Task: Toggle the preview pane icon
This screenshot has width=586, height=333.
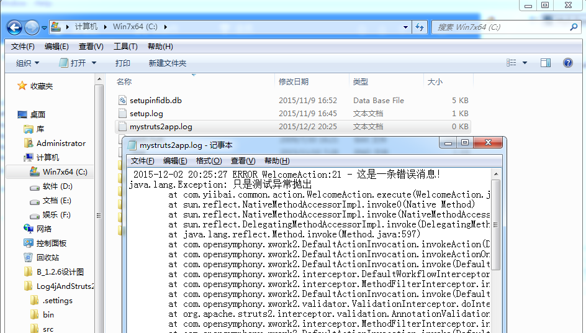Action: [x=546, y=63]
